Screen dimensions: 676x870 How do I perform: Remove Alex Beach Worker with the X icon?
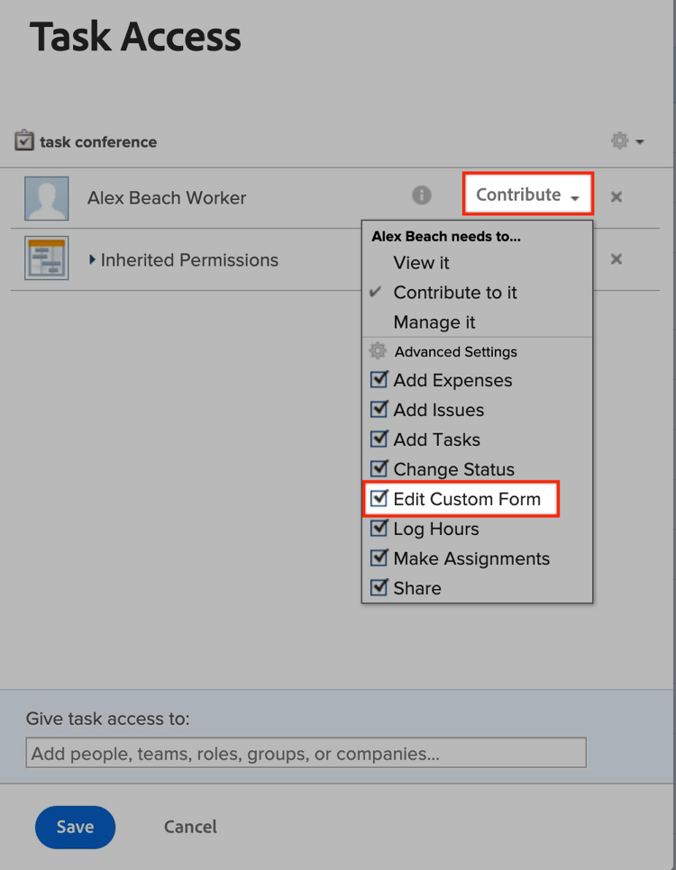[x=616, y=196]
